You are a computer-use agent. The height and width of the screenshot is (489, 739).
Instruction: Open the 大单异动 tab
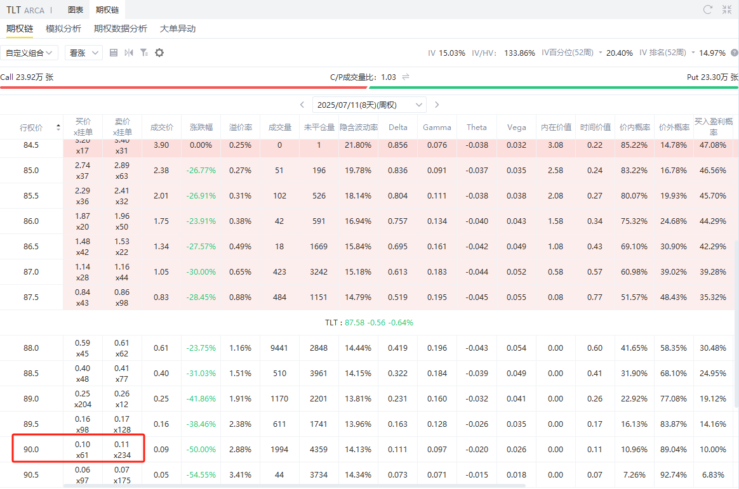click(178, 29)
